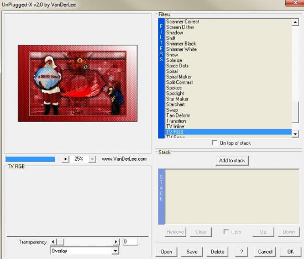
Task: Click the 25% zoom value field
Action: [x=78, y=159]
